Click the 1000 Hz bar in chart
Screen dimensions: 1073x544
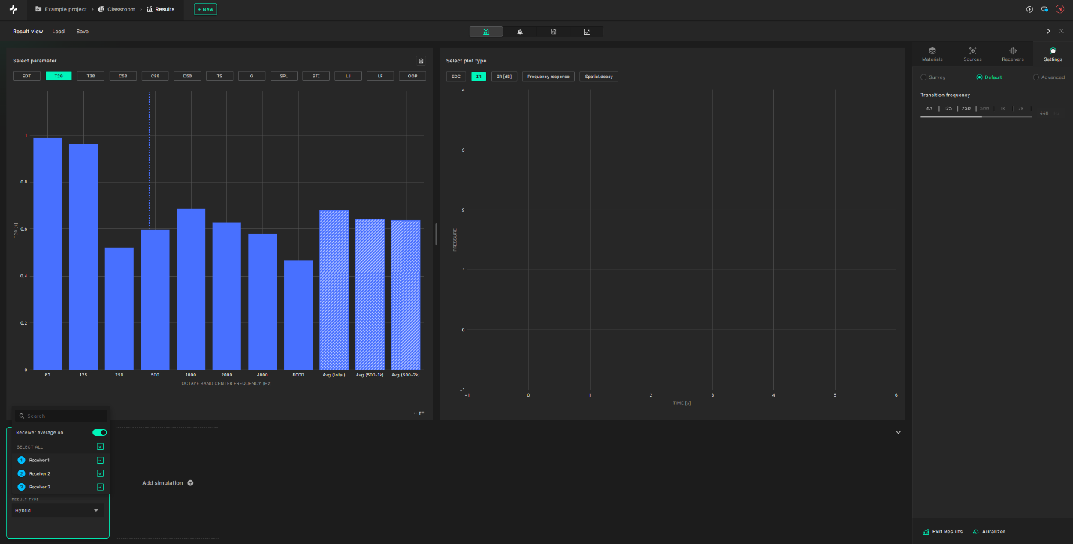[191, 289]
